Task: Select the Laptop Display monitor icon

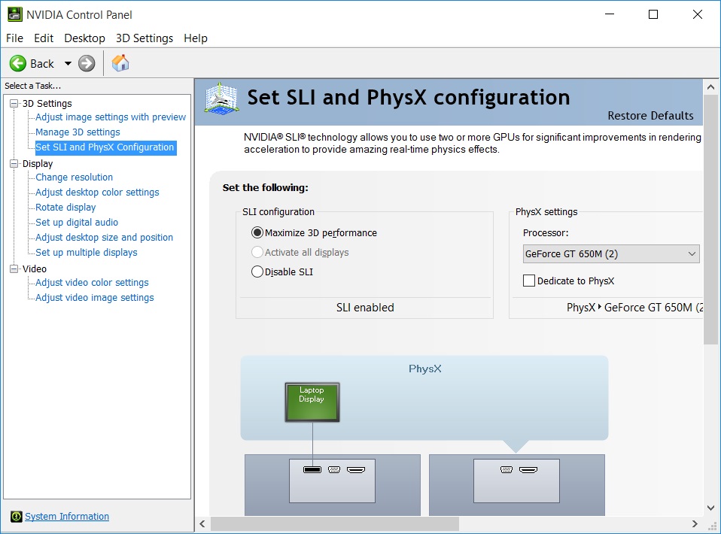Action: pos(312,402)
